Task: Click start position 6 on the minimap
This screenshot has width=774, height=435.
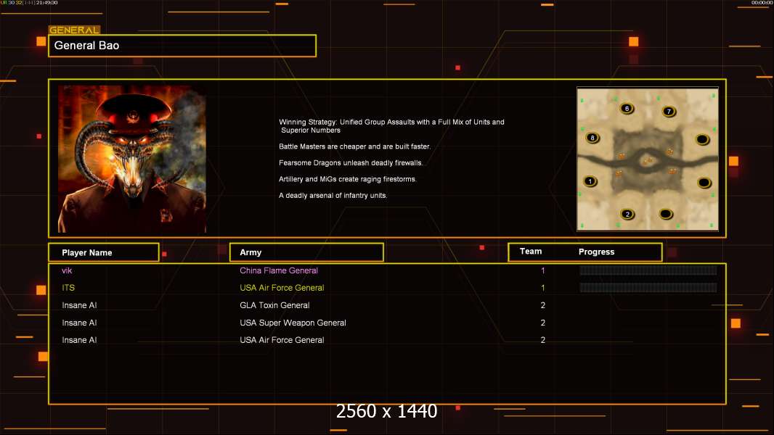Action: click(x=627, y=108)
